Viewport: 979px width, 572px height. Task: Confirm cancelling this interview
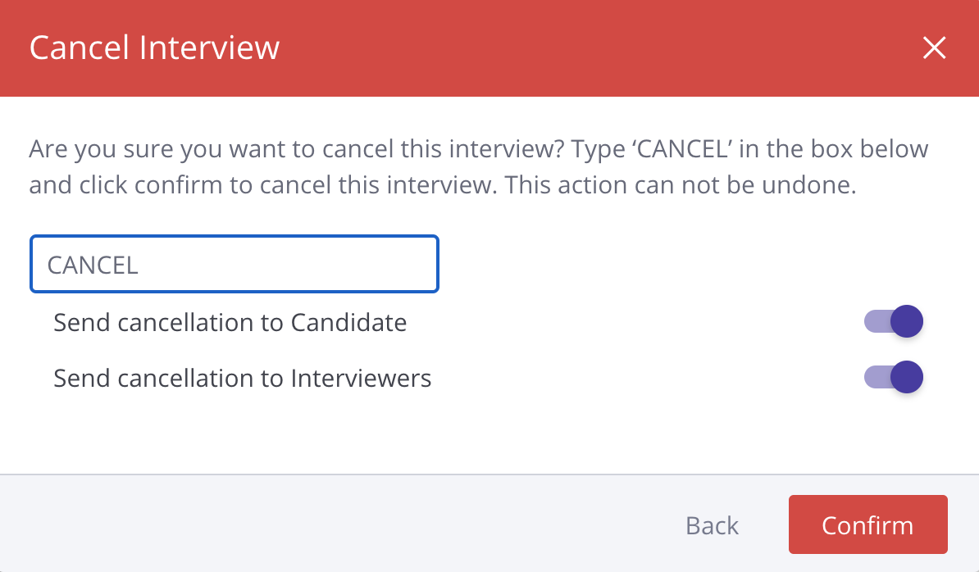867,524
